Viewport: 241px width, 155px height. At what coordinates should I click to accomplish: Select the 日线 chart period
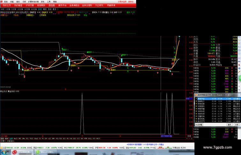40,9
